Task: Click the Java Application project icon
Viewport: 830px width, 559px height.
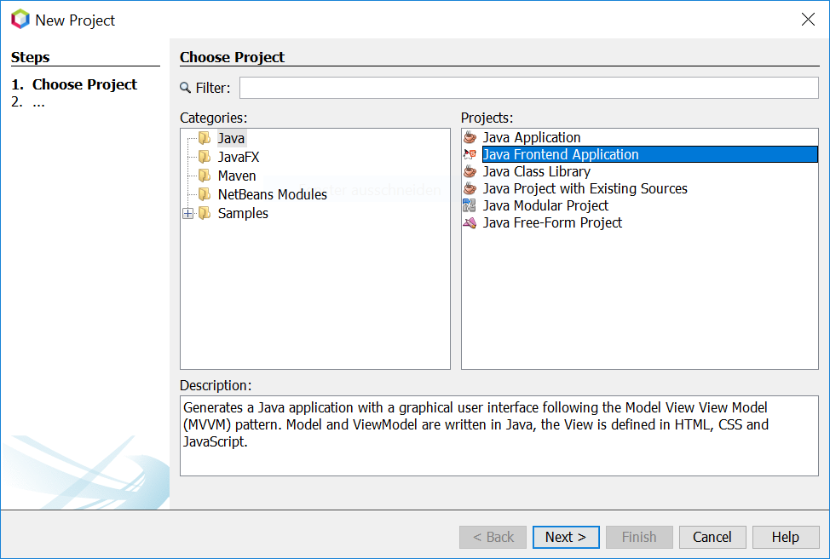Action: pos(470,137)
